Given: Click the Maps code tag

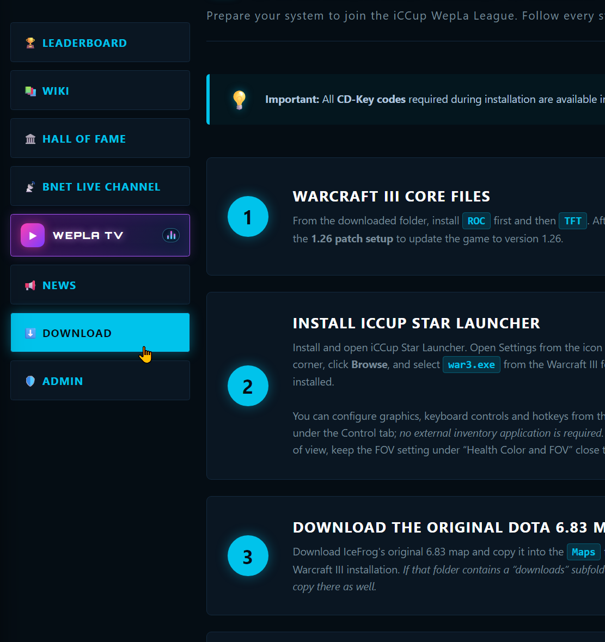Looking at the screenshot, I should [584, 552].
